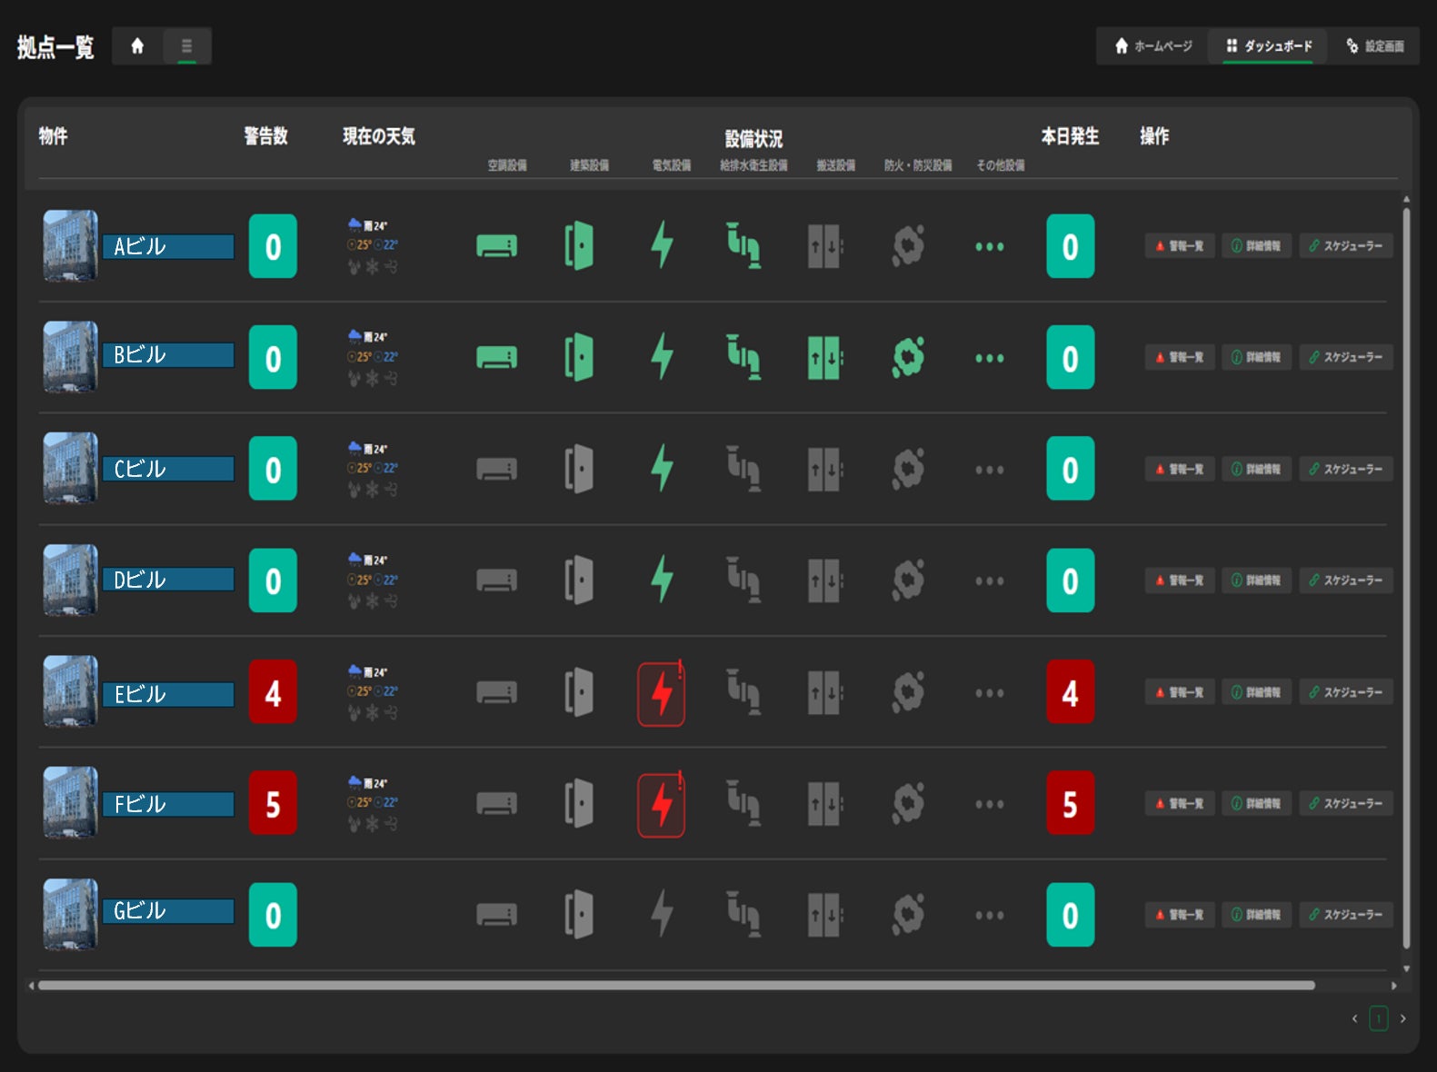This screenshot has width=1437, height=1072.
Task: Click the previous page arrow in pagination
Action: (x=1354, y=1018)
